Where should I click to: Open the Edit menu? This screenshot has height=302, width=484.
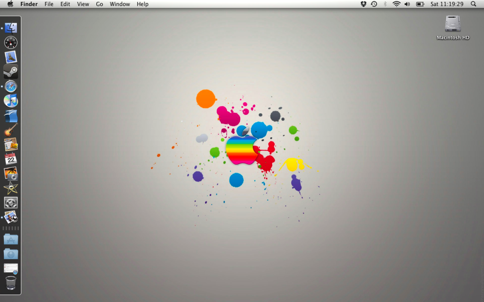coord(65,4)
